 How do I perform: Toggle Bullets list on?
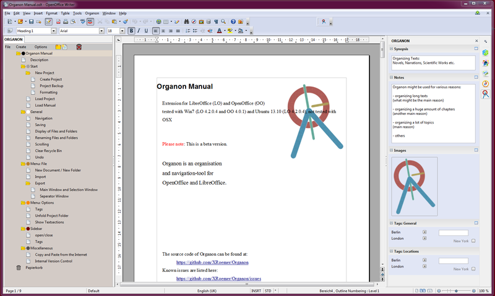pos(195,31)
